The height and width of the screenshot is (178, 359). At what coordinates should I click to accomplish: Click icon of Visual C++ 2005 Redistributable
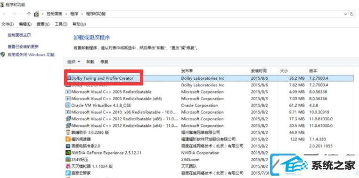pos(68,92)
